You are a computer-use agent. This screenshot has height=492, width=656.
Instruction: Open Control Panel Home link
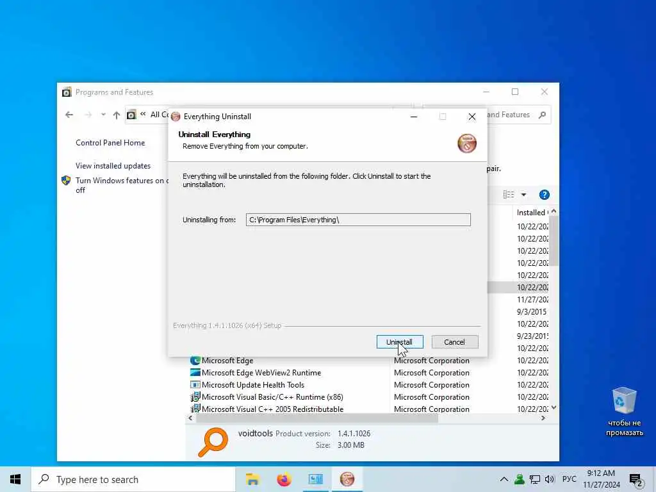(x=110, y=143)
